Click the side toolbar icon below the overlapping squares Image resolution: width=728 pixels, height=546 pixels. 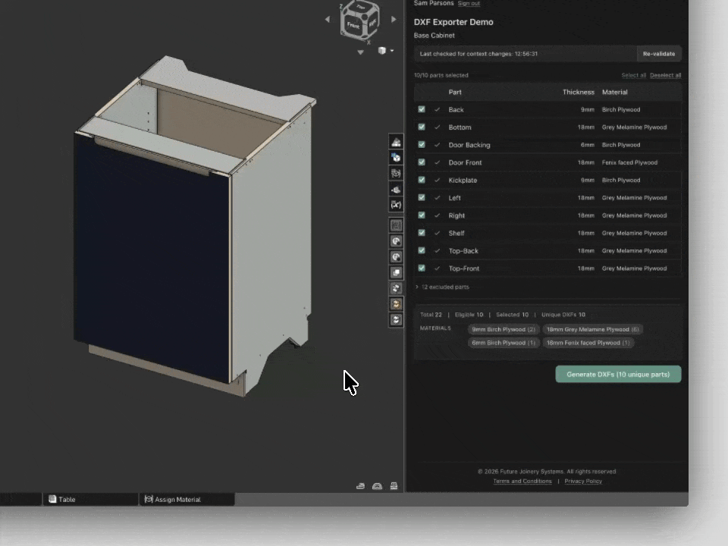click(396, 288)
